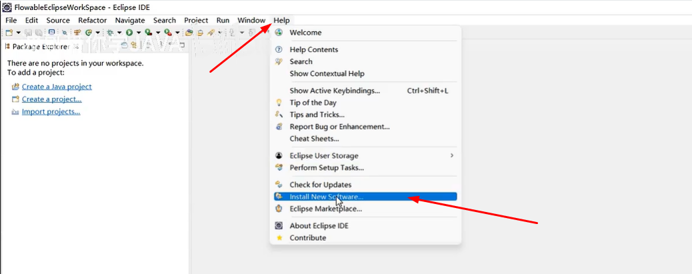The image size is (692, 274).
Task: Open Eclipse Marketplace... from the menu
Action: (325, 209)
